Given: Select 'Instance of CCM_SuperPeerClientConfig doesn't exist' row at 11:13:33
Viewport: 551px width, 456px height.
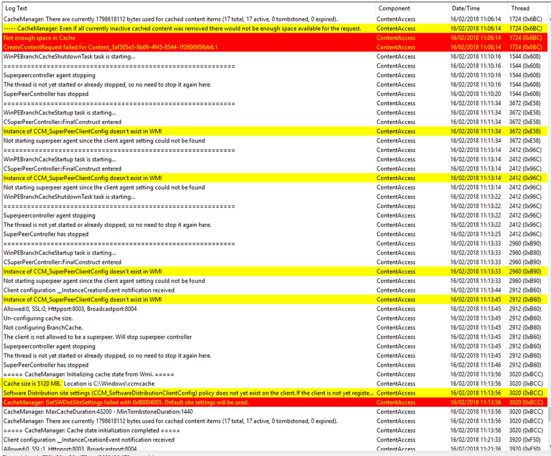Looking at the screenshot, I should pos(275,272).
